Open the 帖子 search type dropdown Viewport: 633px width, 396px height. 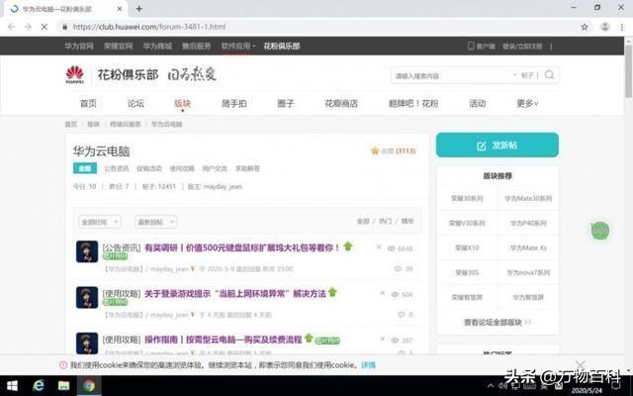pos(523,75)
